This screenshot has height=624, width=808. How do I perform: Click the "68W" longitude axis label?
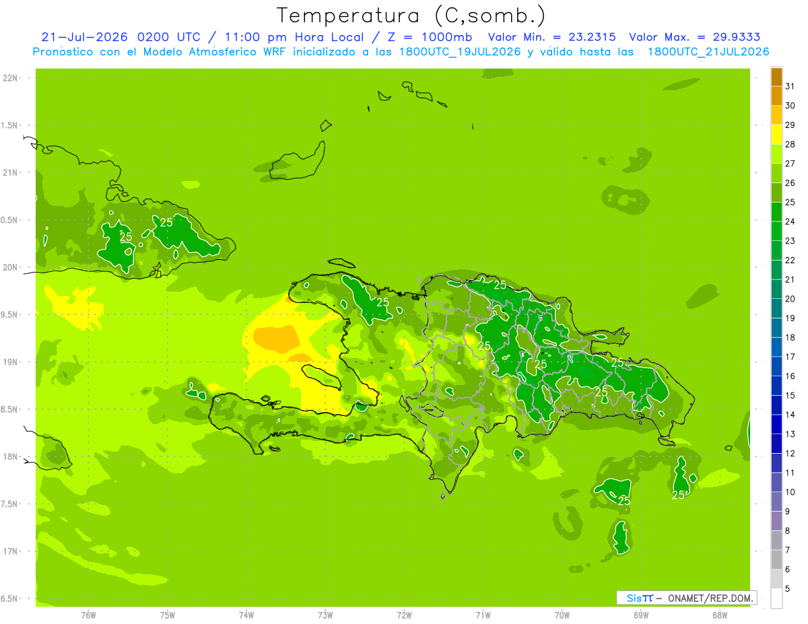pos(720,615)
